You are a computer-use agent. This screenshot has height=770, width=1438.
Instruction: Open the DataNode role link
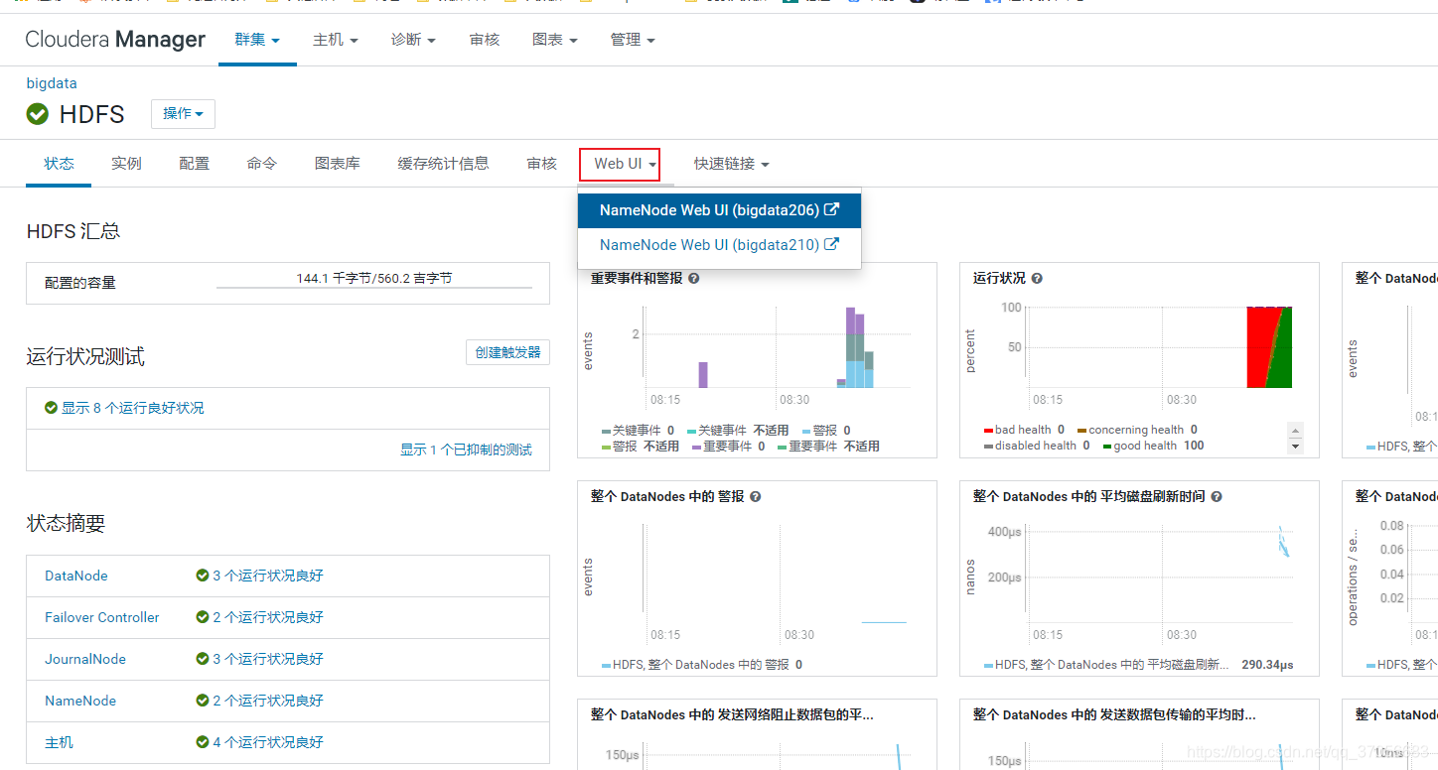[x=76, y=576]
